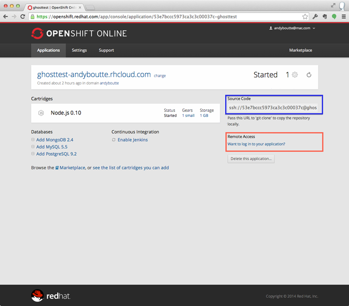The width and height of the screenshot is (349, 306).
Task: Open ghosttest-andyboutte.rhcloud.com link
Action: click(x=94, y=75)
